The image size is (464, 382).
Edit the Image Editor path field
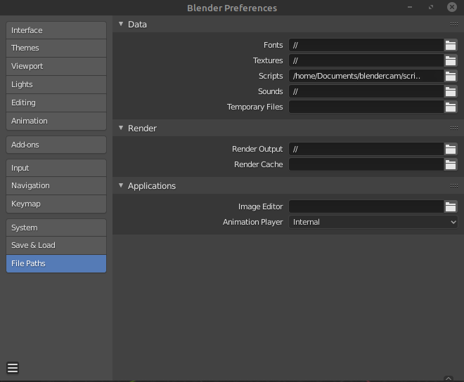366,206
